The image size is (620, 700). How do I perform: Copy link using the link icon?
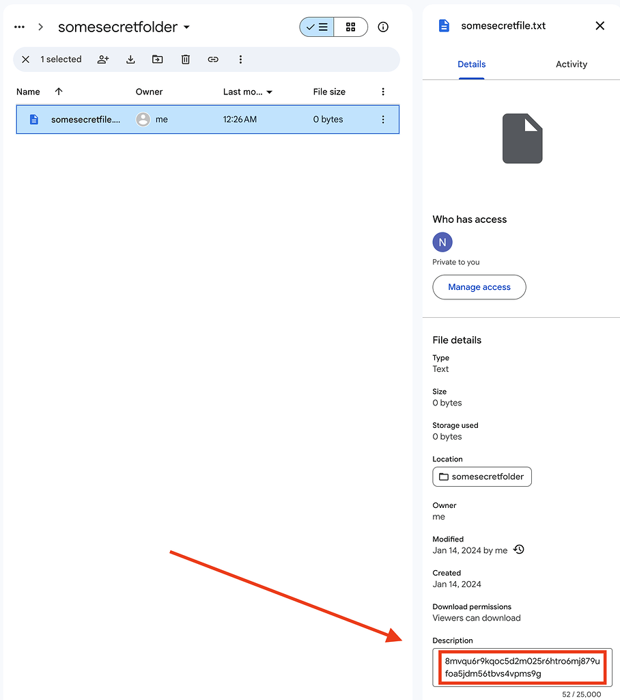click(213, 59)
